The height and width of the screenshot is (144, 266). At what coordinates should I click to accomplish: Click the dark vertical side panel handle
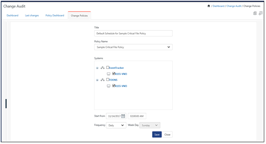[x=6, y=104]
